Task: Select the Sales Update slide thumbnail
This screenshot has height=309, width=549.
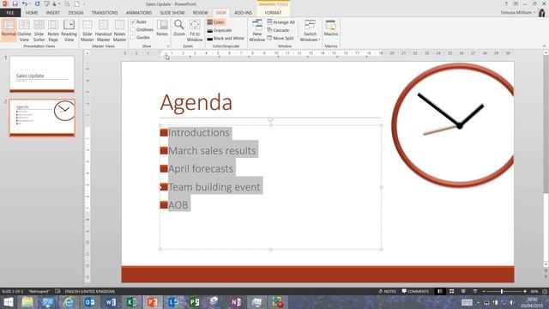Action: [42, 74]
